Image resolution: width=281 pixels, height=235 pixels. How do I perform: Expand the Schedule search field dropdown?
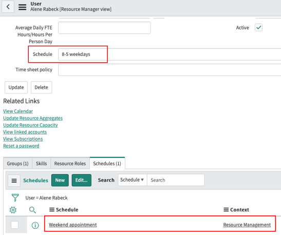click(x=133, y=180)
